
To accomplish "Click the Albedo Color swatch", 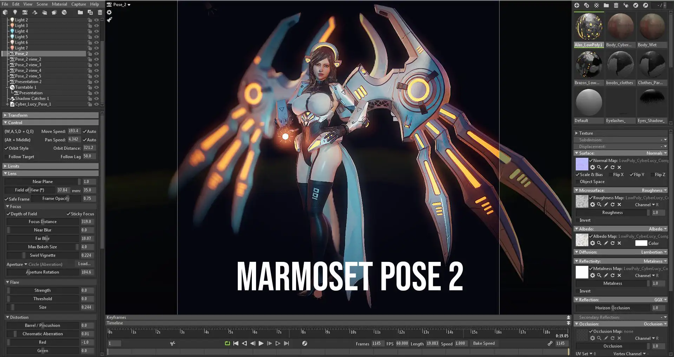I will pyautogui.click(x=641, y=243).
